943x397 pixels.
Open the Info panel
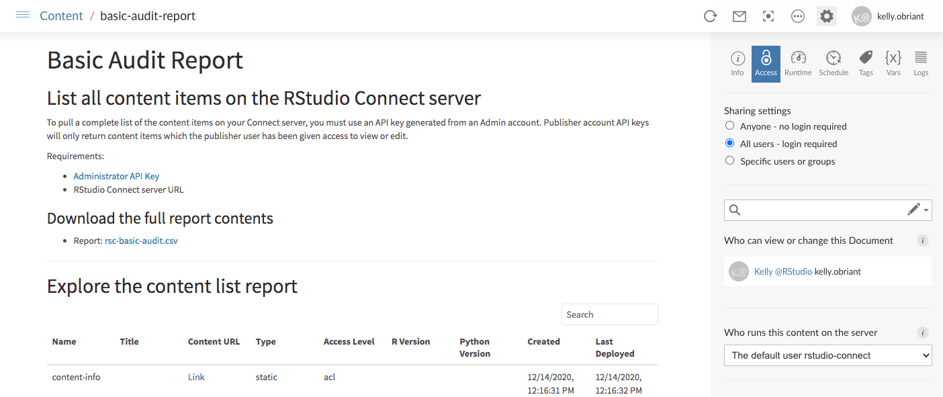737,63
